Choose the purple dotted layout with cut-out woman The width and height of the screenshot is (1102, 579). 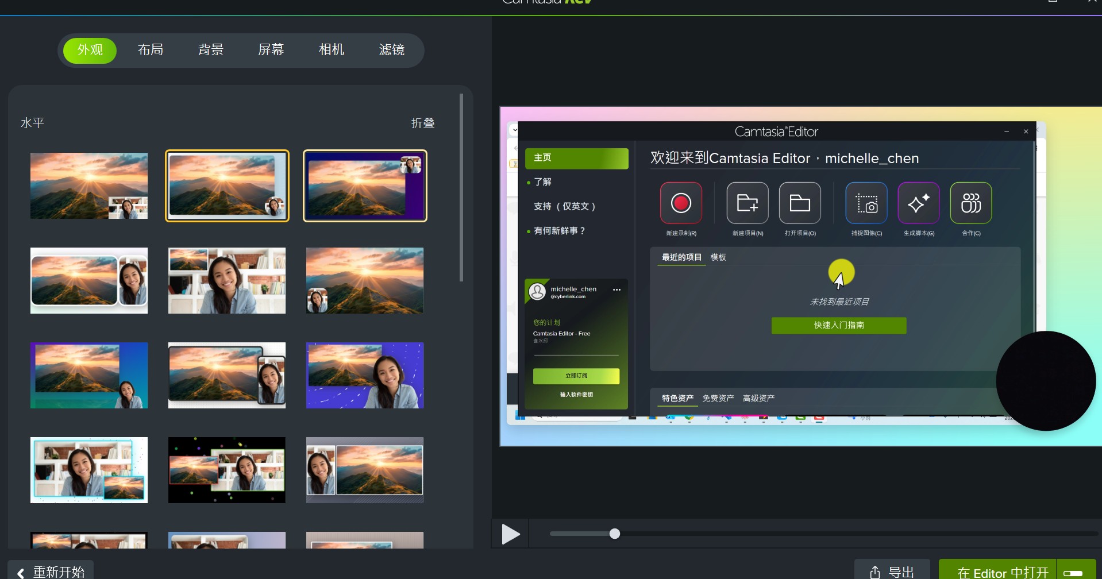click(365, 375)
